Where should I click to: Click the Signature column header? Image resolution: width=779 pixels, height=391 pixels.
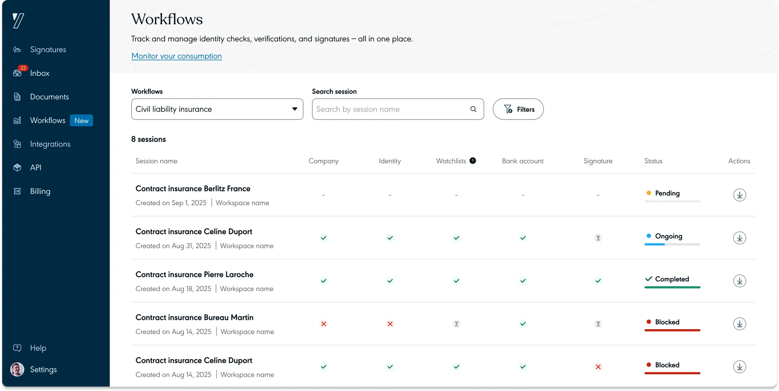(x=598, y=161)
